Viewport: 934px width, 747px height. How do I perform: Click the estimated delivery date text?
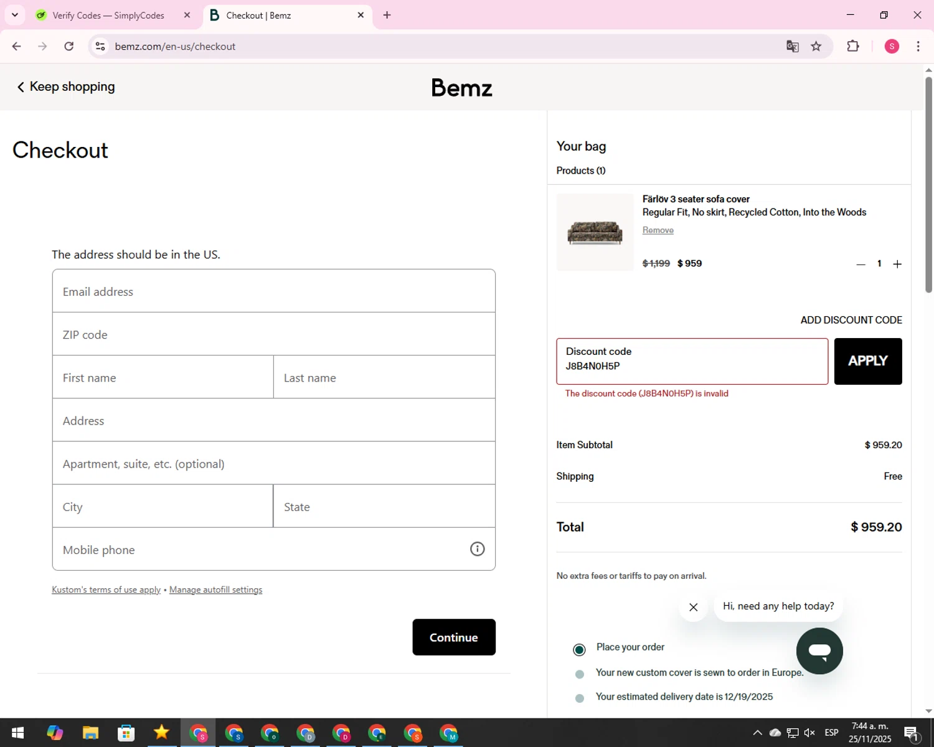(684, 697)
